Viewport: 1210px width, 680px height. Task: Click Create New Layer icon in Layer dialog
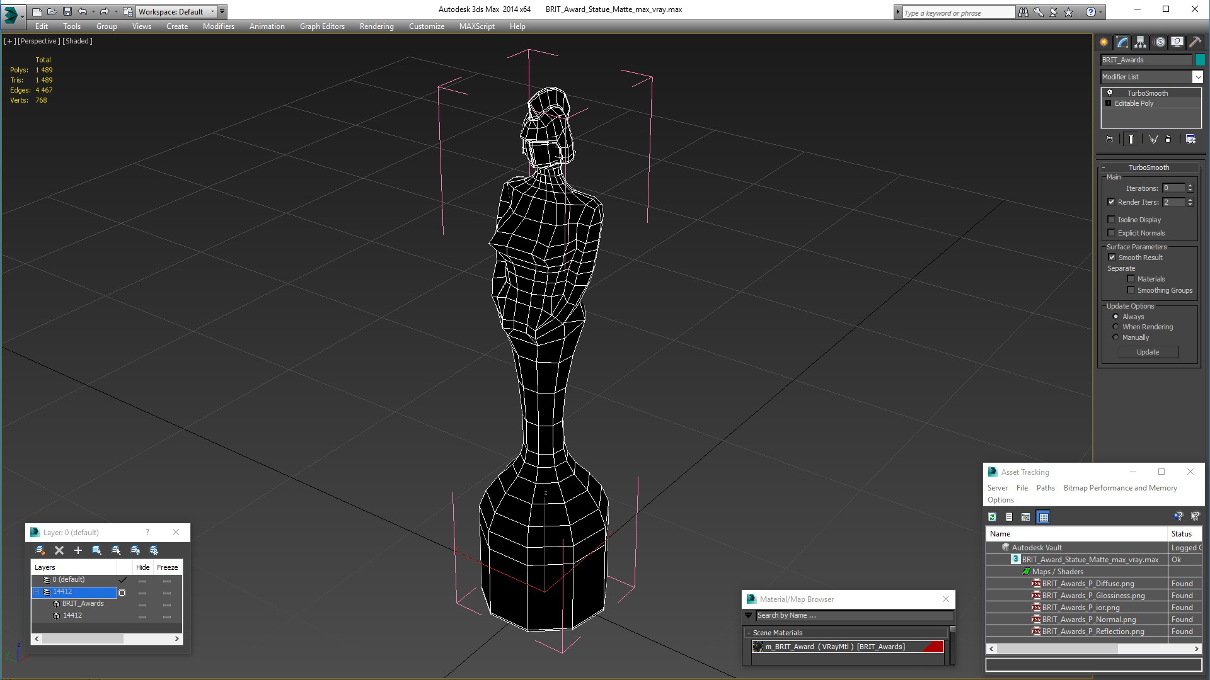40,550
